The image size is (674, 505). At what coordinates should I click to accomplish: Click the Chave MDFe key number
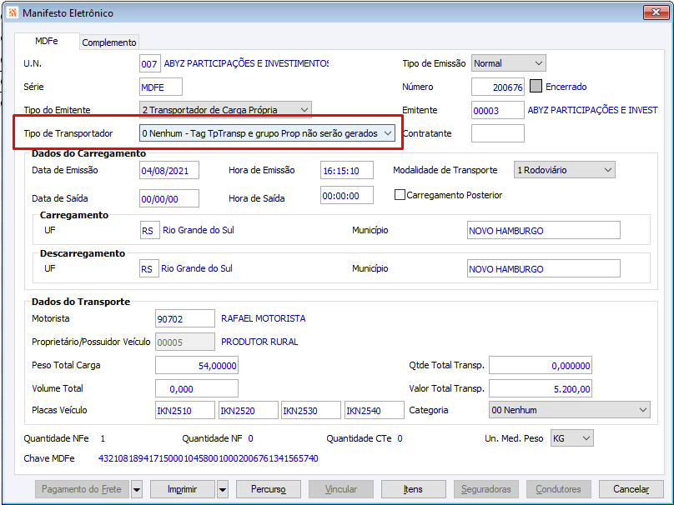pos(209,458)
